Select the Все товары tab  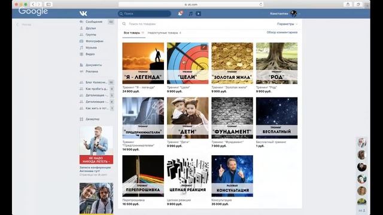(x=134, y=33)
